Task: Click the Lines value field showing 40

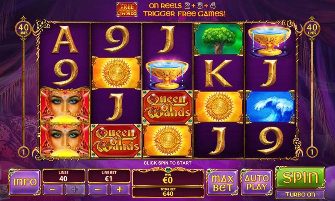Action: 64,176
